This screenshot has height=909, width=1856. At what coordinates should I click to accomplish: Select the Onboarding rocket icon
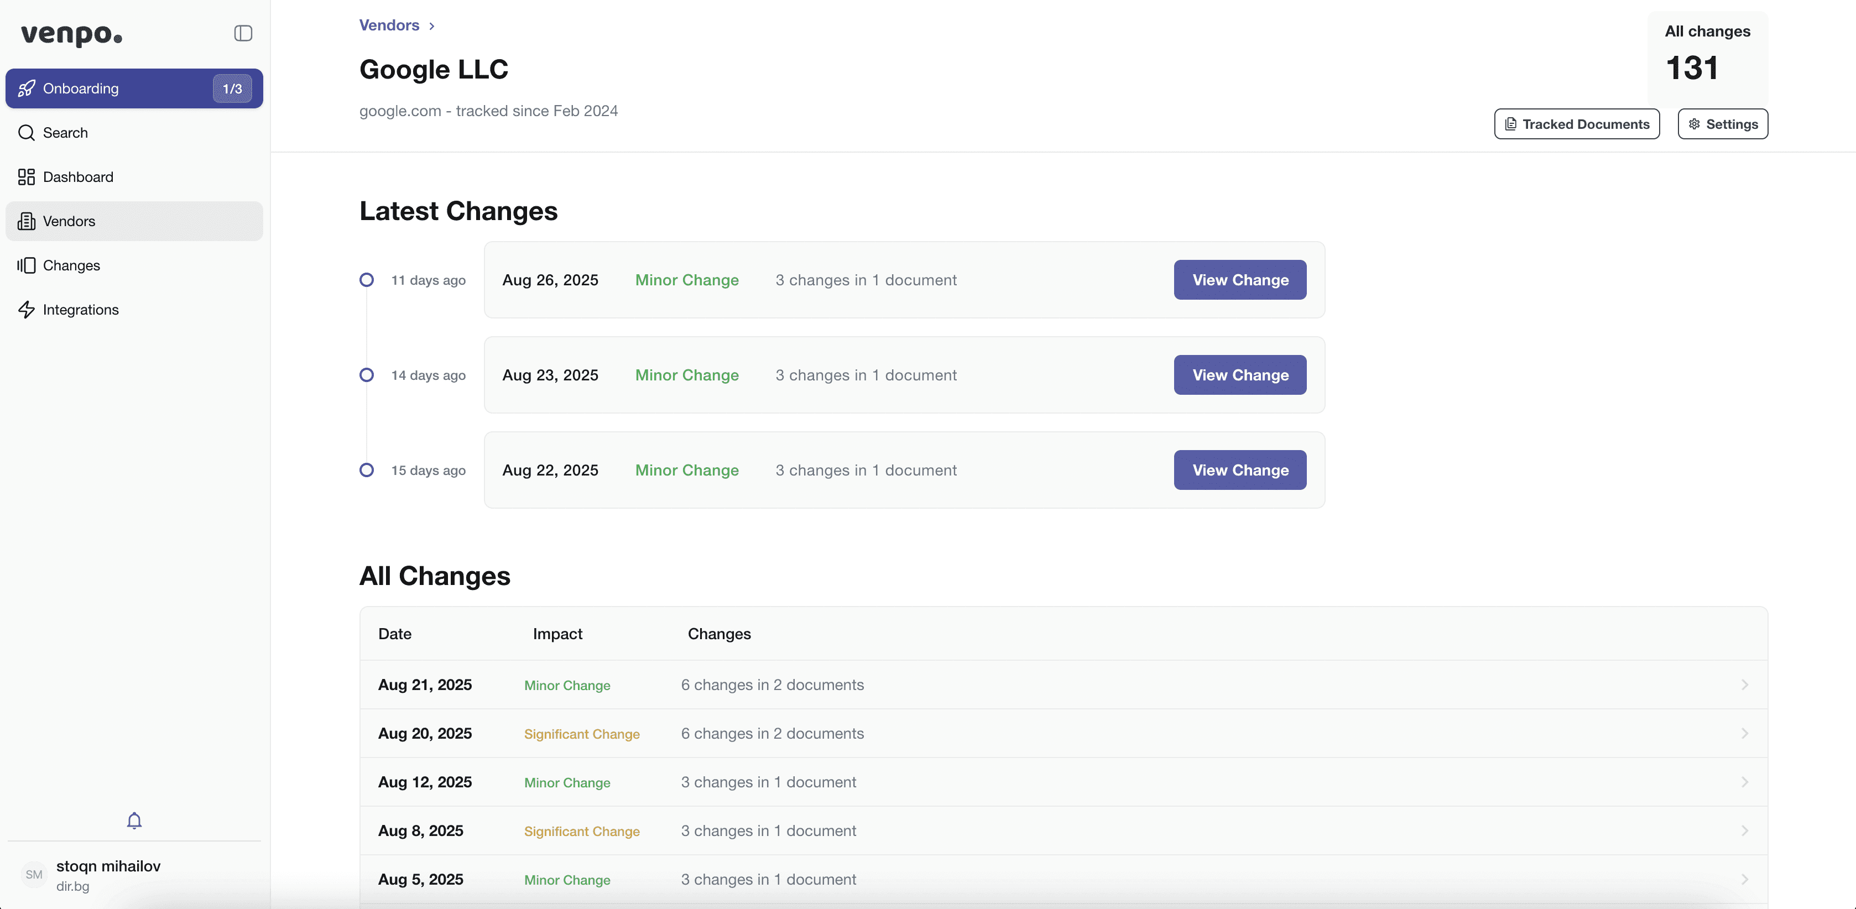27,88
